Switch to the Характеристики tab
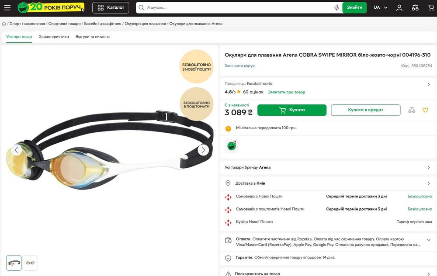The height and width of the screenshot is (276, 437). [54, 37]
